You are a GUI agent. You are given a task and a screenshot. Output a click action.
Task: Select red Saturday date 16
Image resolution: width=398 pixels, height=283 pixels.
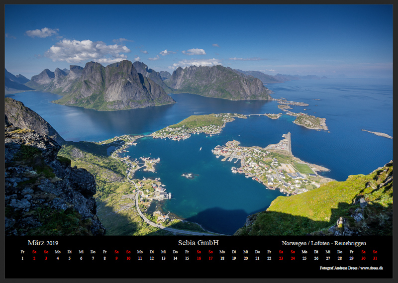tap(199, 258)
